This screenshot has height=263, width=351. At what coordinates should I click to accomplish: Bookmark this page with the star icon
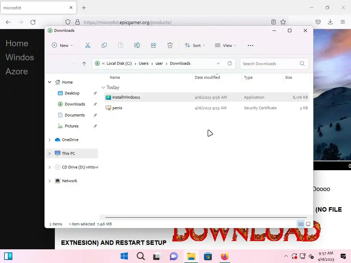click(283, 22)
